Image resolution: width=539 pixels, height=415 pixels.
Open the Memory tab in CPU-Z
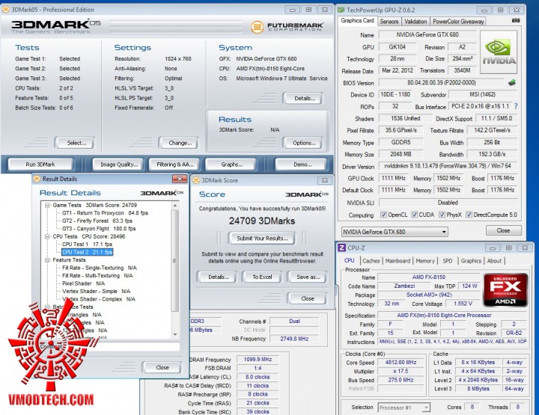point(425,261)
